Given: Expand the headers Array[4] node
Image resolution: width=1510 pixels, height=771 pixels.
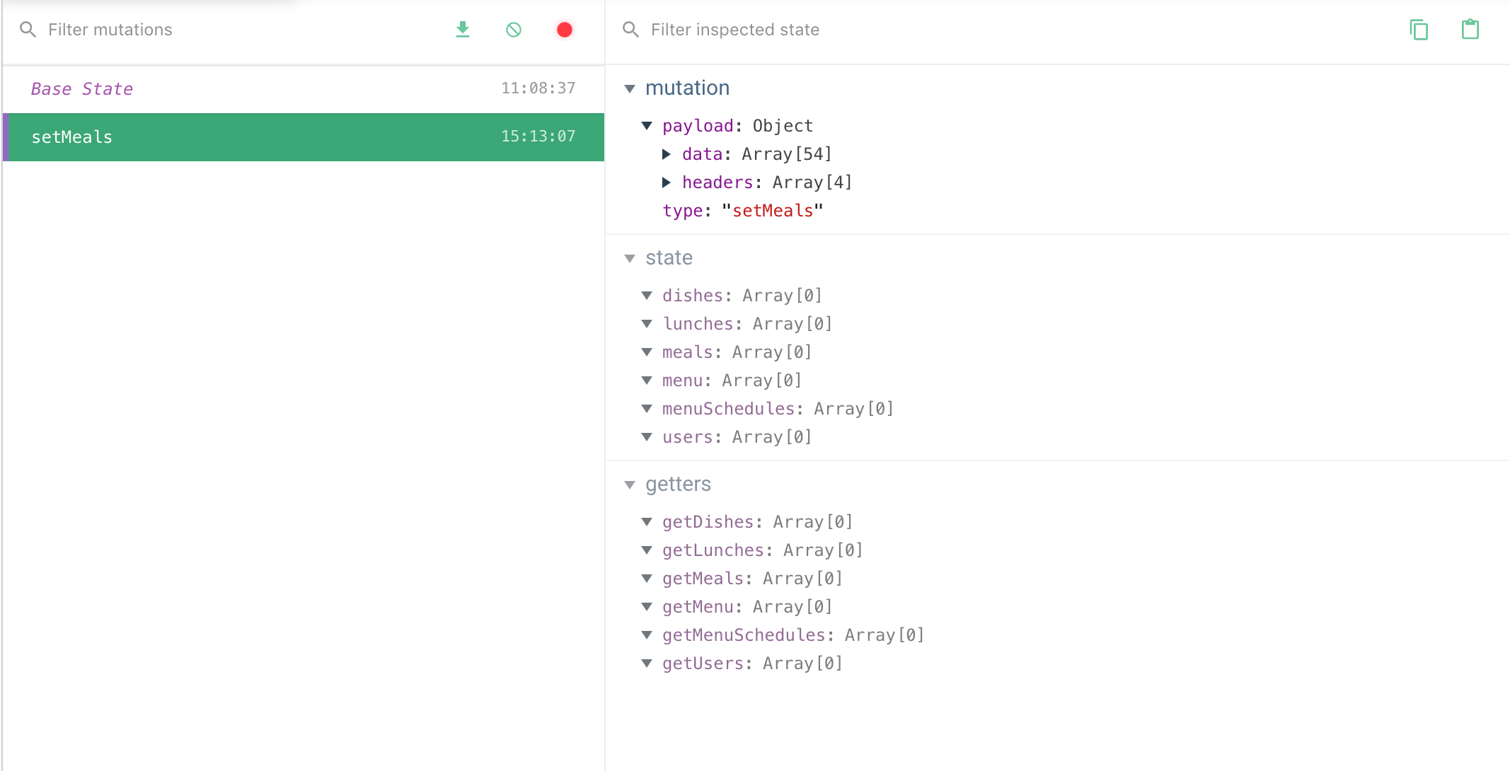Looking at the screenshot, I should [x=666, y=182].
